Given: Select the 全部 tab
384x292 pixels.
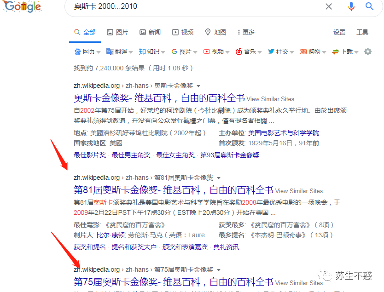Looking at the screenshot, I should [x=85, y=32].
